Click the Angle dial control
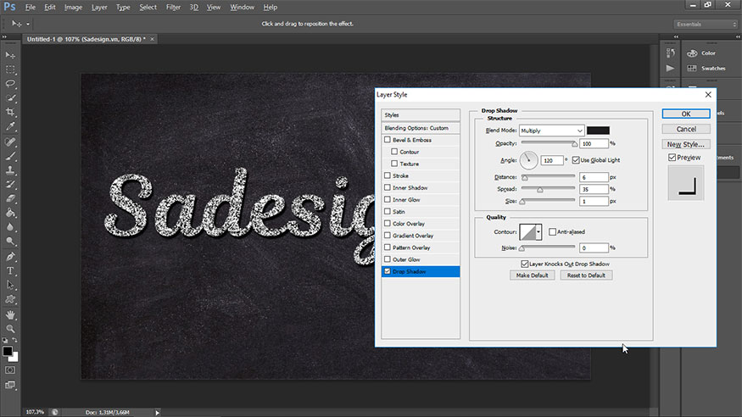The image size is (742, 417). [528, 160]
